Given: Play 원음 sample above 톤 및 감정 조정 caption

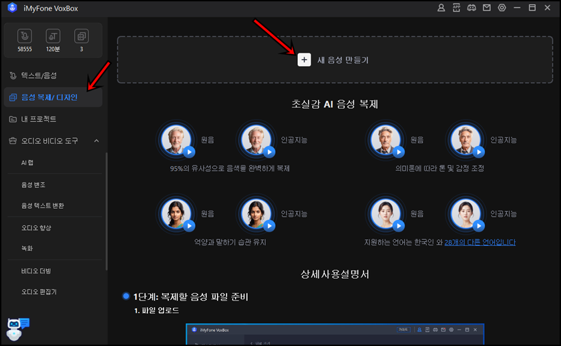Looking at the screenshot, I should (399, 152).
